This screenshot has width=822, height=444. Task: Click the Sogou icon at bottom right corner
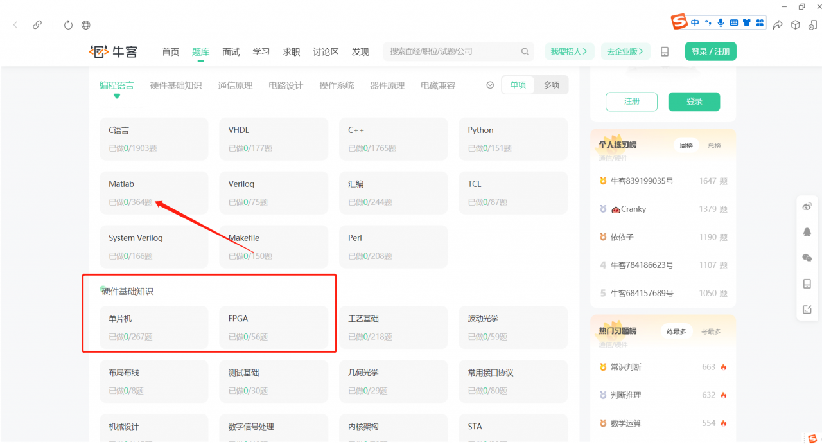coord(812,438)
